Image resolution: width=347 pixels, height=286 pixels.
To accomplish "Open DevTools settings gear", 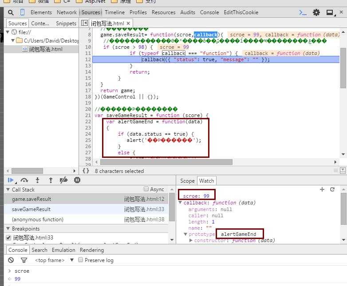I will (316, 12).
